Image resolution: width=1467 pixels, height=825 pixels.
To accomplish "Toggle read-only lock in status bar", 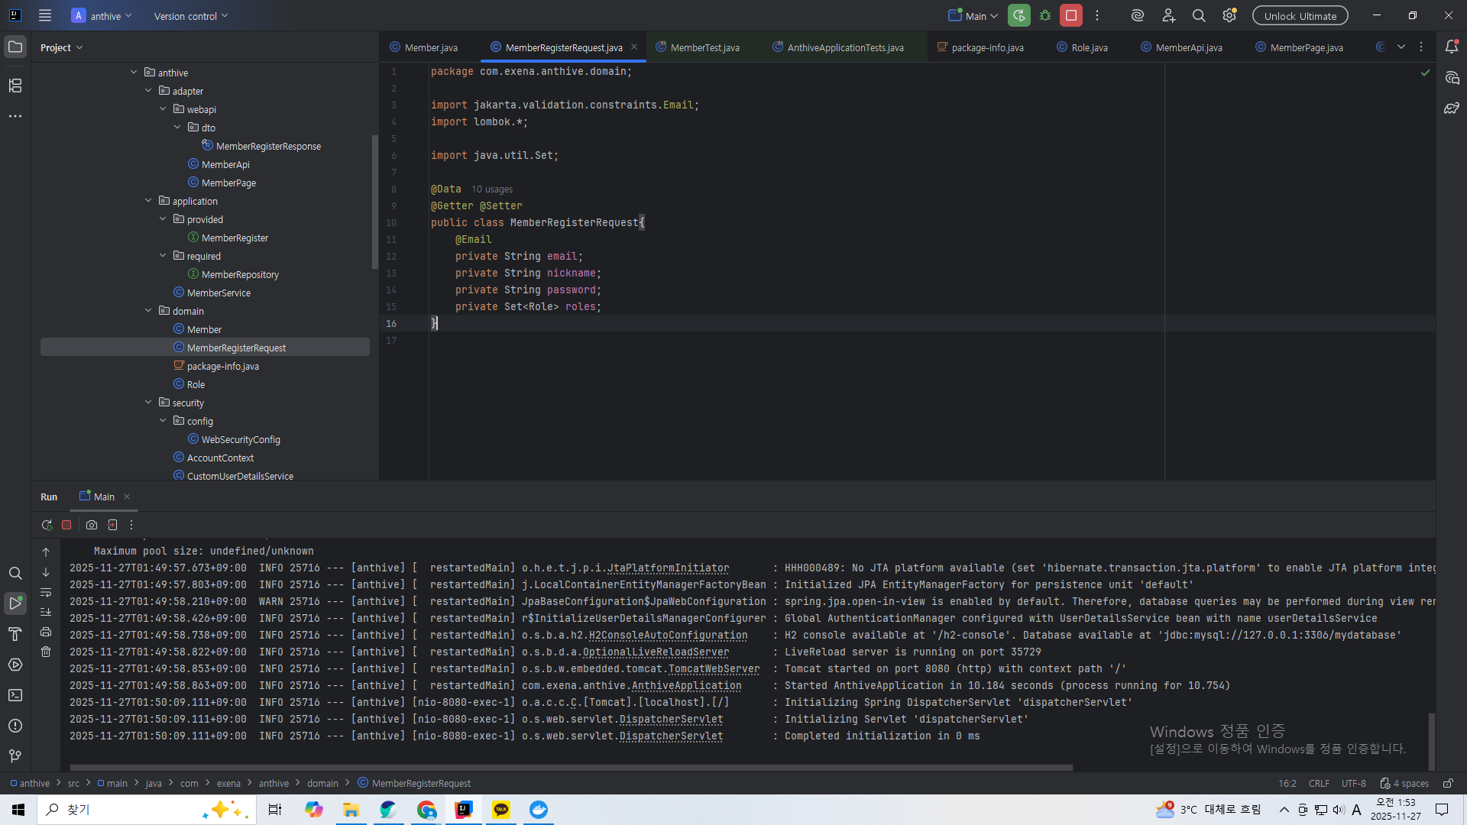I will [1448, 783].
